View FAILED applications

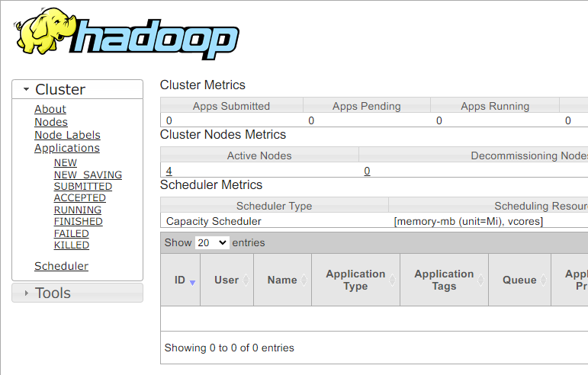71,233
